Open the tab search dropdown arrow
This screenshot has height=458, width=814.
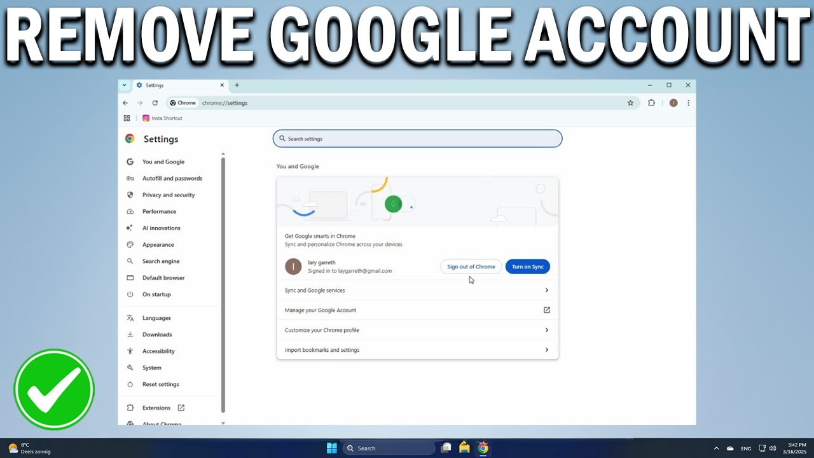click(x=124, y=85)
